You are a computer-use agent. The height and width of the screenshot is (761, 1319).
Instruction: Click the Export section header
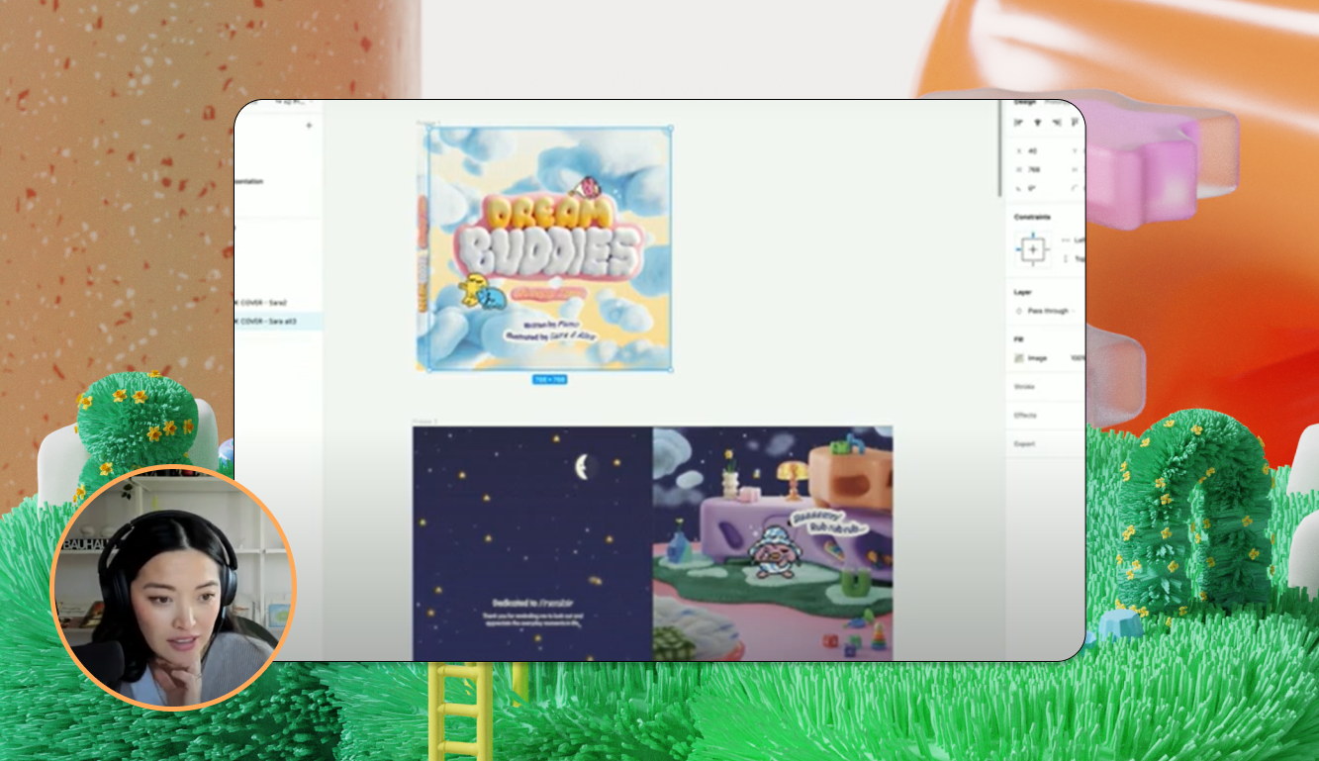[1024, 444]
